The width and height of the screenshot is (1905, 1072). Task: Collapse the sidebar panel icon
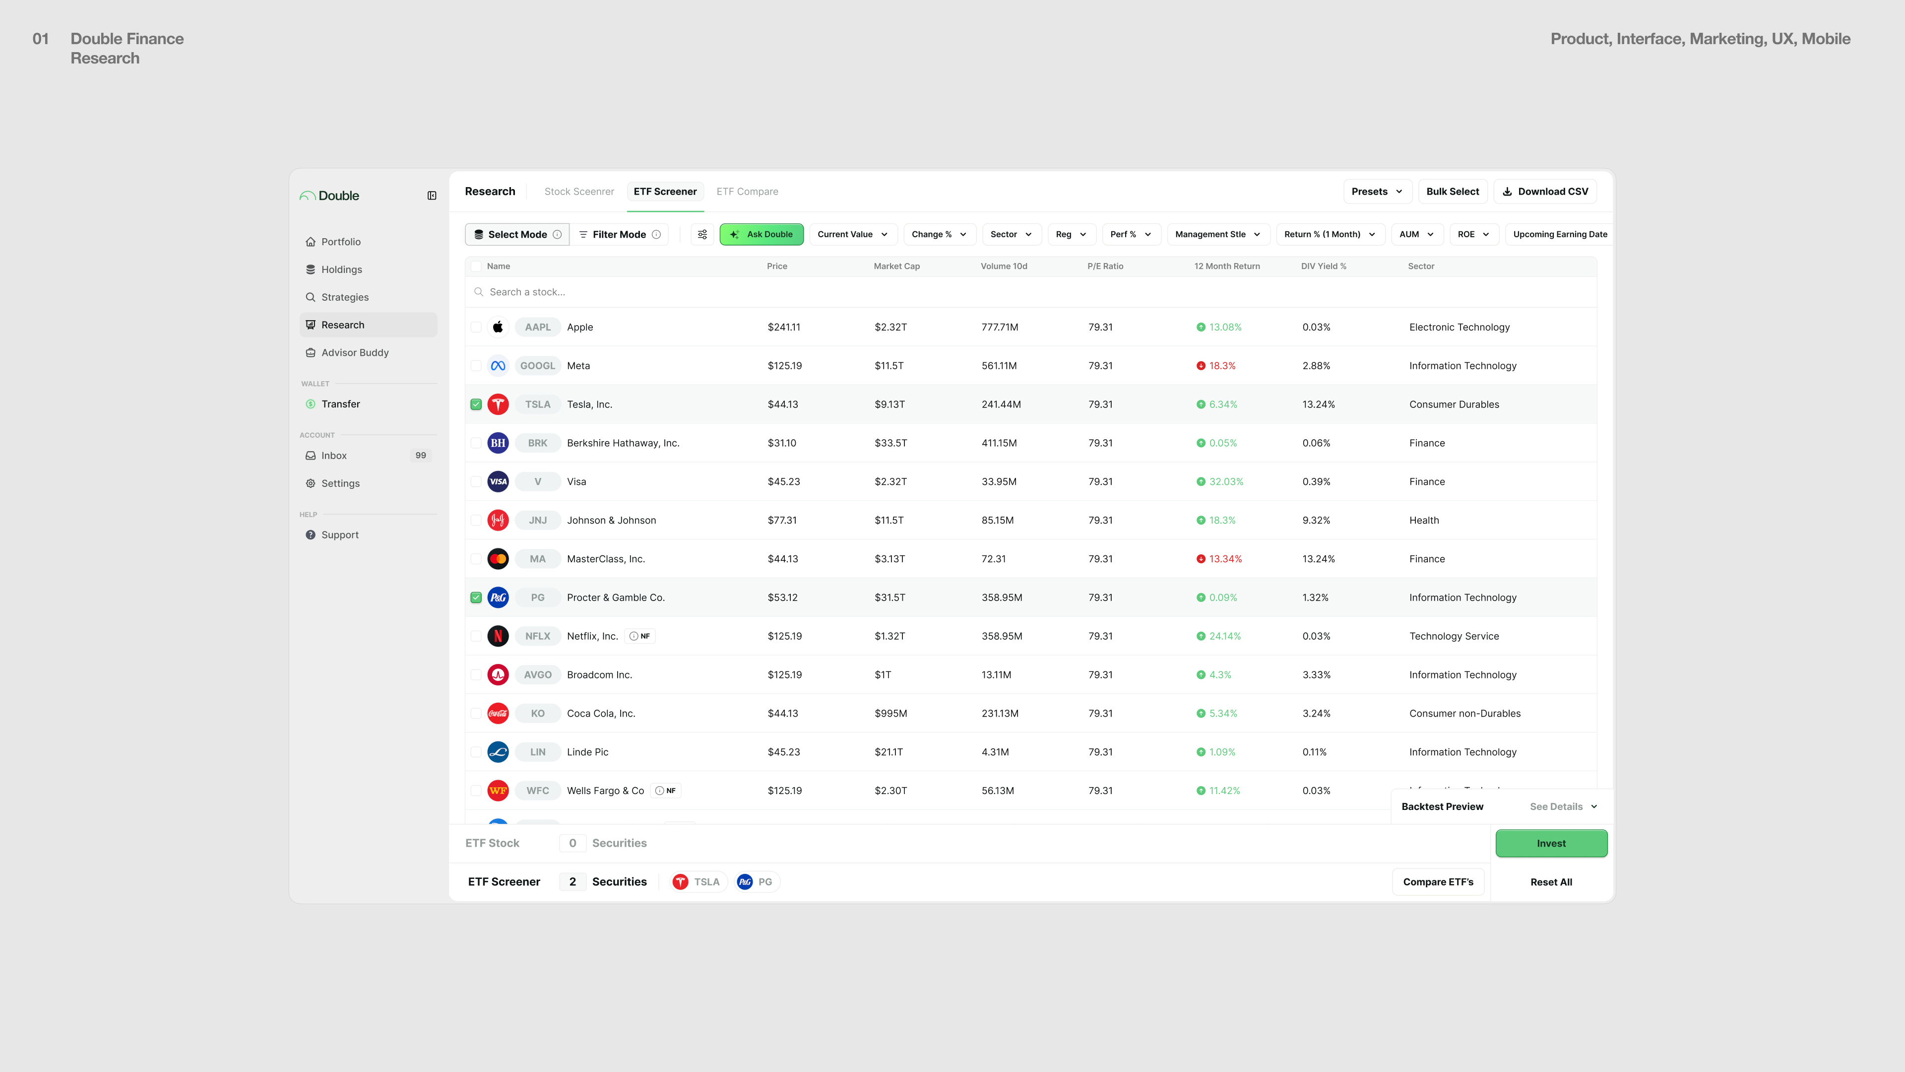(x=432, y=196)
